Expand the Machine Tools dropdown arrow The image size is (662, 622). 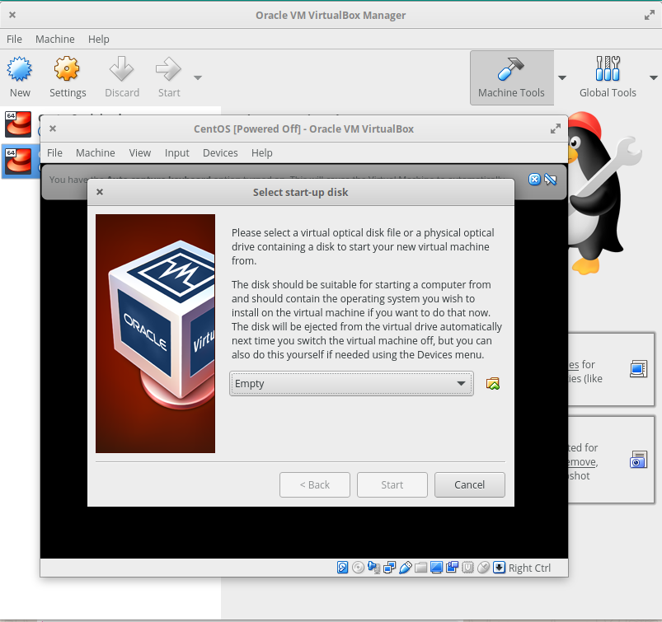pos(562,77)
